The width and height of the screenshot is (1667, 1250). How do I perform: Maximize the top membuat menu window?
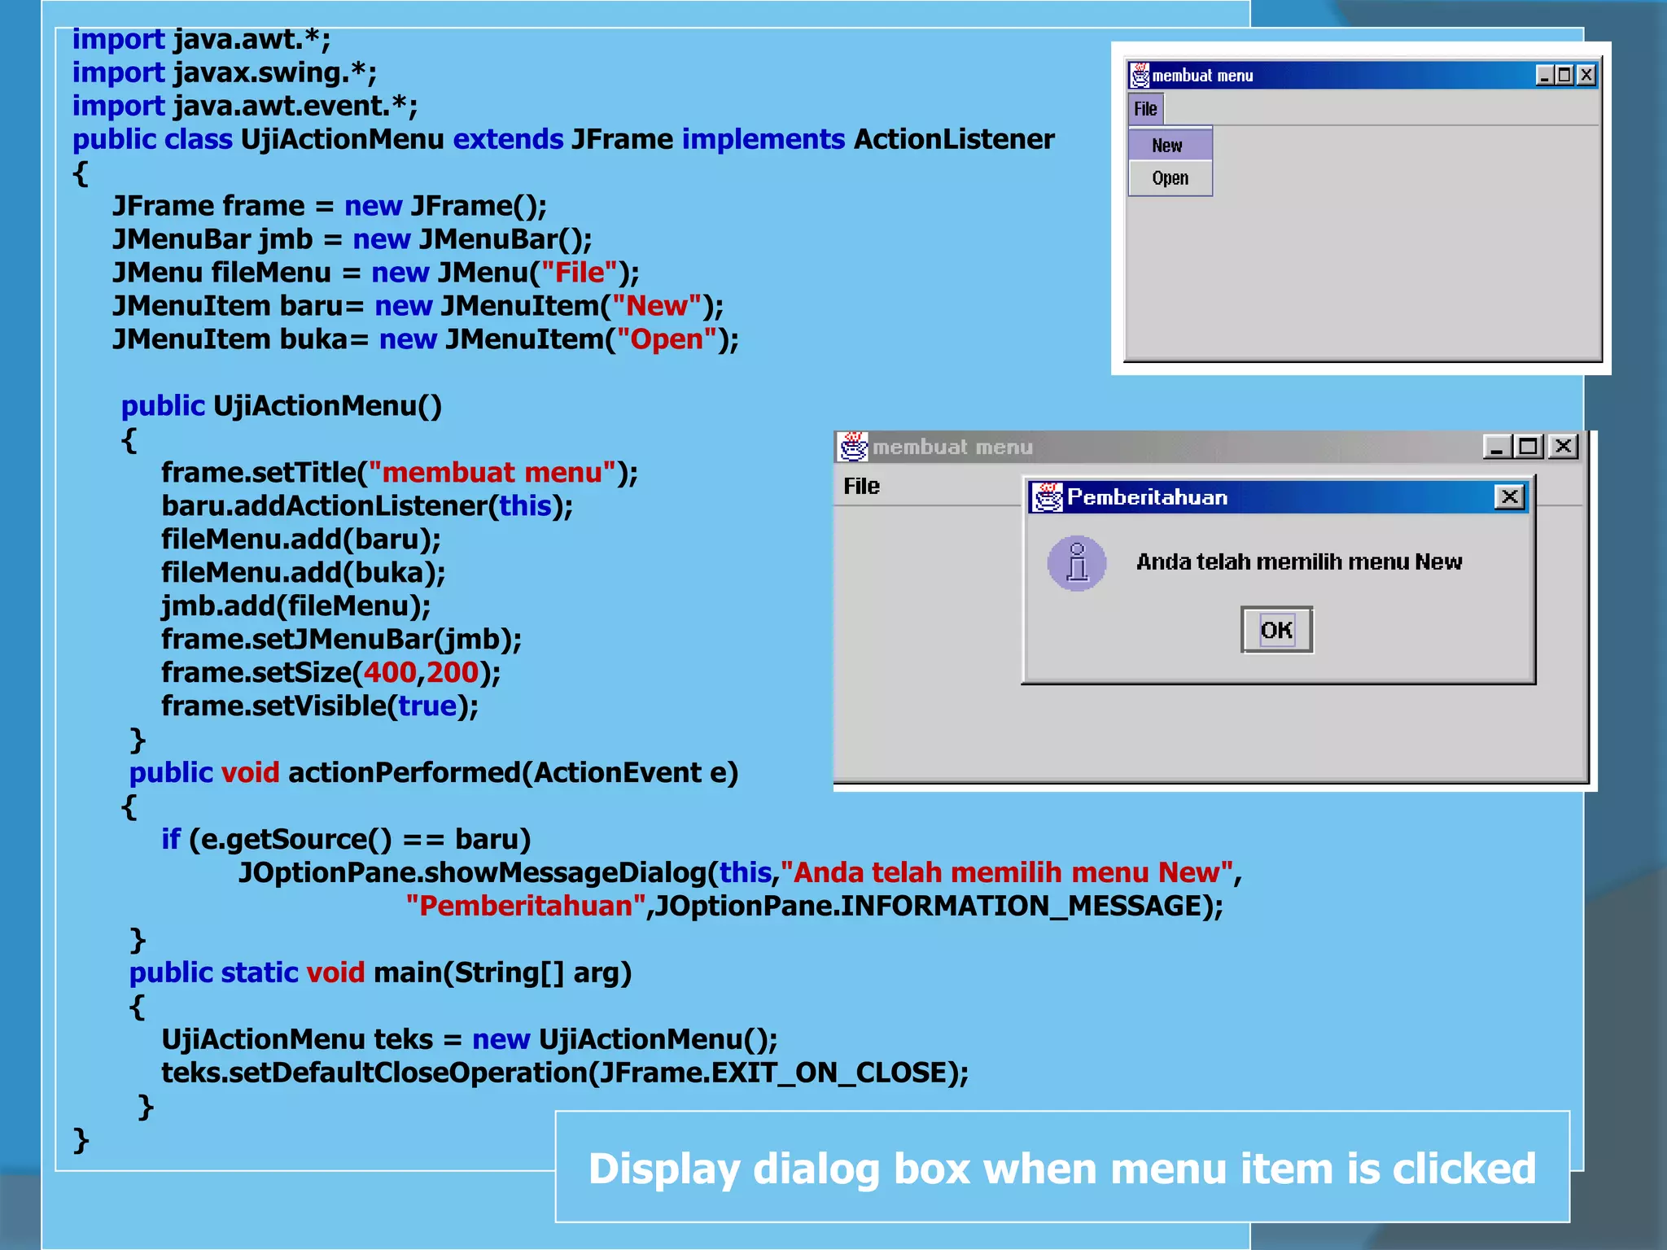1564,76
